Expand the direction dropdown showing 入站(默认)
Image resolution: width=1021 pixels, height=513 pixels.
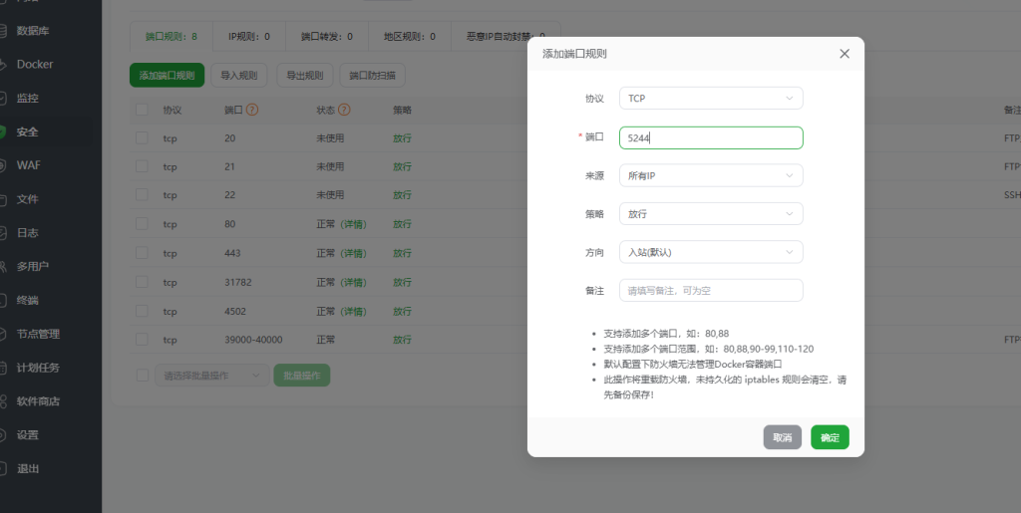710,252
